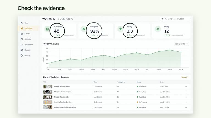Screen dimensions: 211x118
Task: Click the Reports pie chart icon
Action: coord(21,50)
